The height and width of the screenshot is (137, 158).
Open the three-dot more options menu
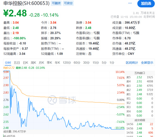tap(130, 3)
